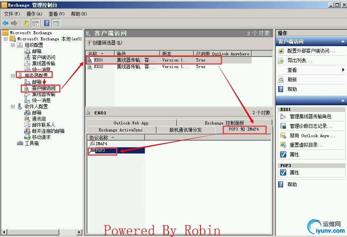Select the Microsoft Exchange root node
The image size is (347, 237).
(31, 33)
